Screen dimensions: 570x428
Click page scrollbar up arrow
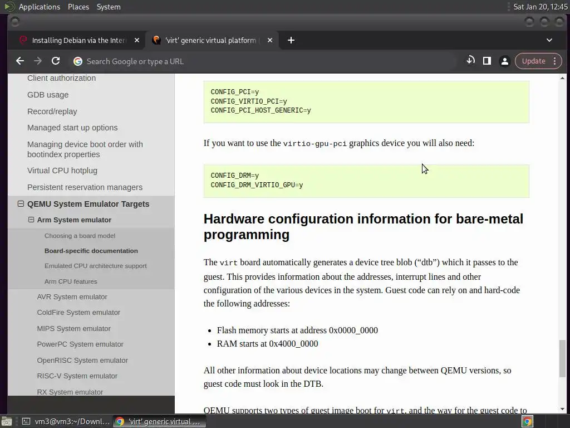point(562,78)
